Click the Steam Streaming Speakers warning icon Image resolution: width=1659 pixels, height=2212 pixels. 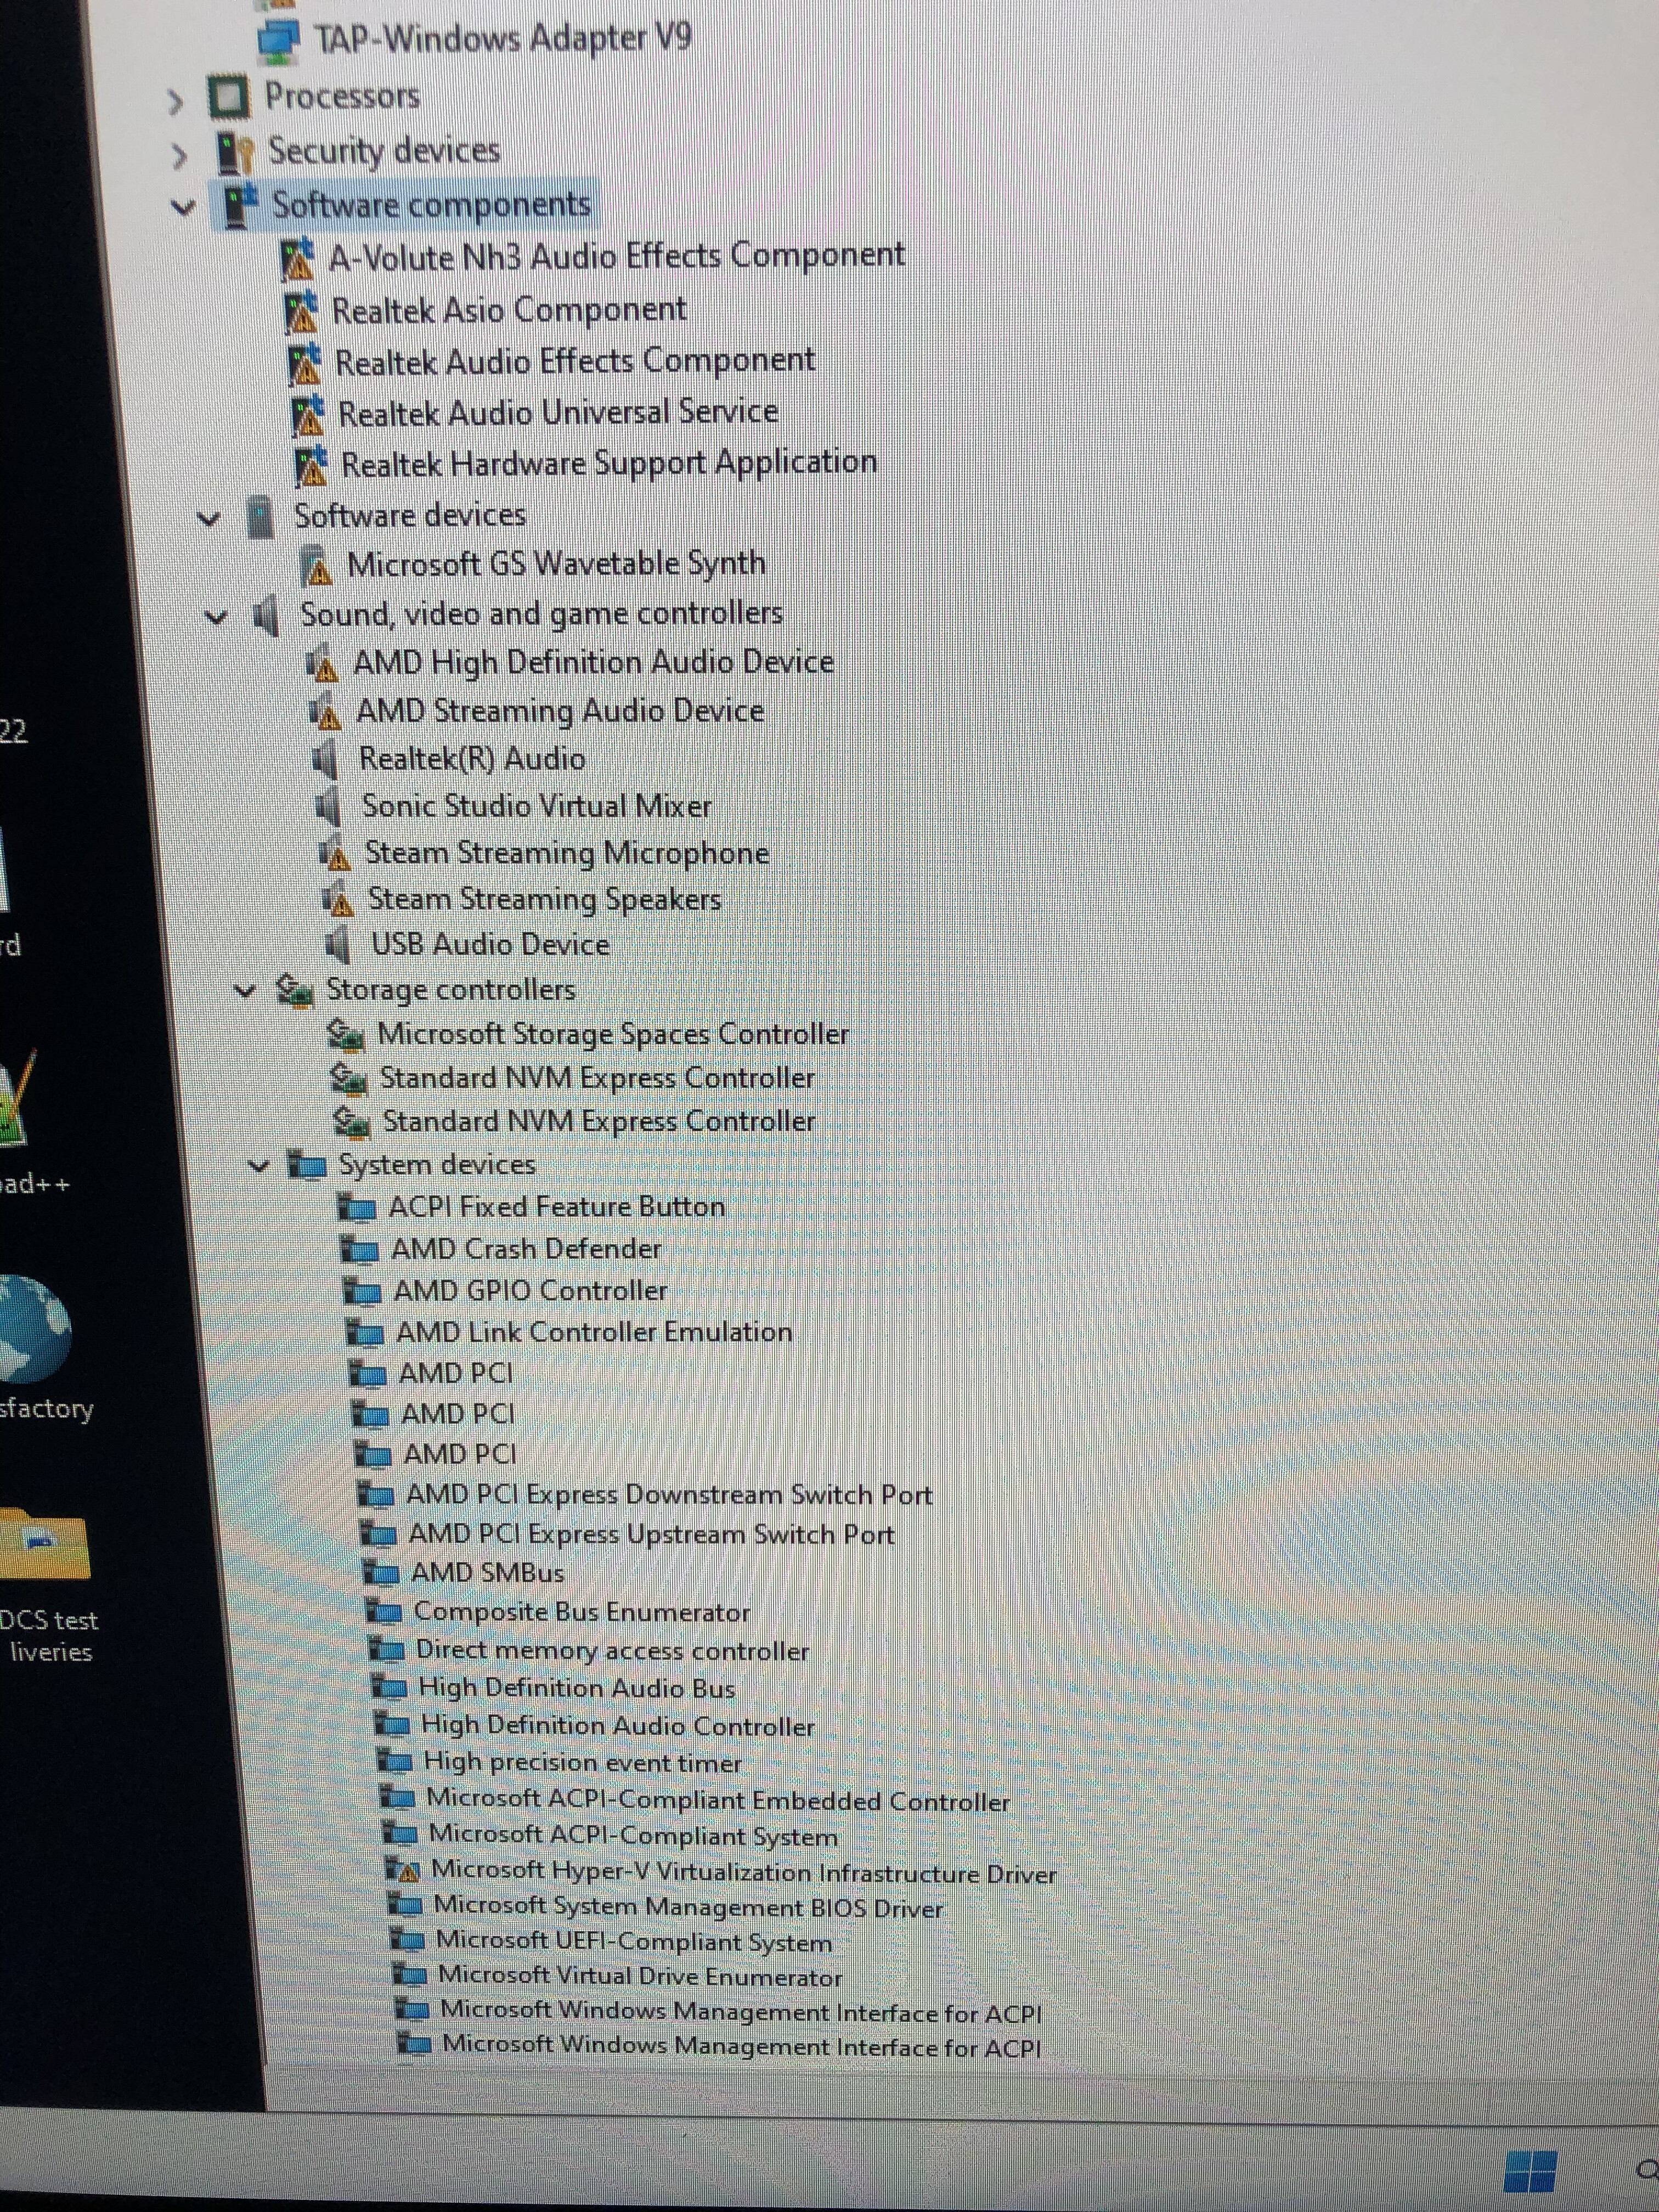(x=338, y=900)
